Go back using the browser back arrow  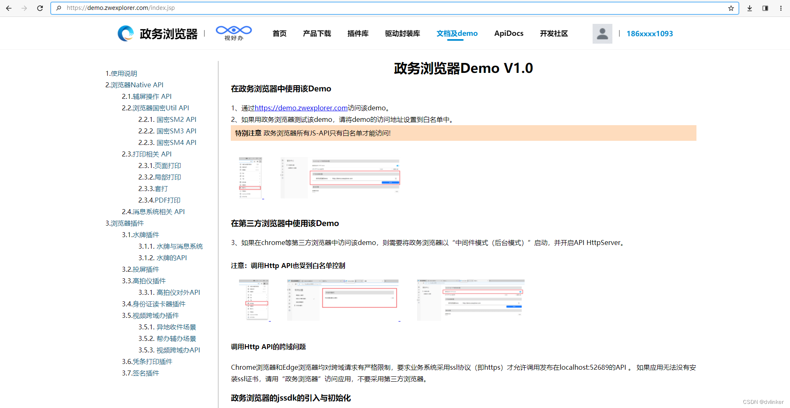tap(9, 8)
